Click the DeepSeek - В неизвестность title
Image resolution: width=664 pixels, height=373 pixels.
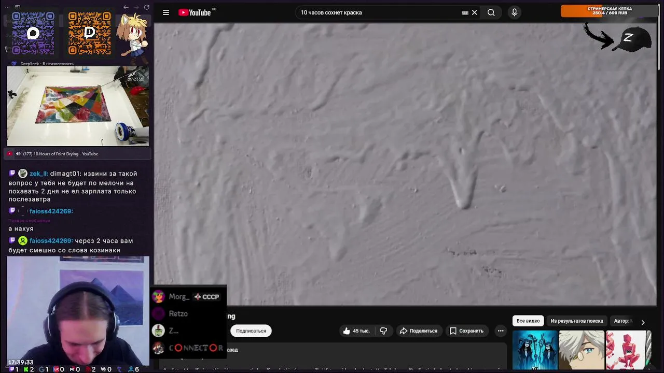(47, 64)
